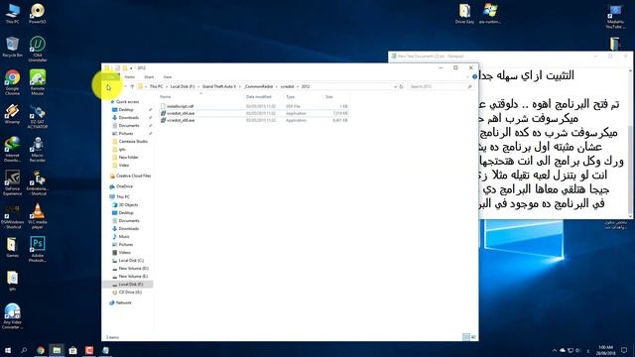Open Microsoft Store taskbar icon
This screenshot has width=635, height=357.
72,350
